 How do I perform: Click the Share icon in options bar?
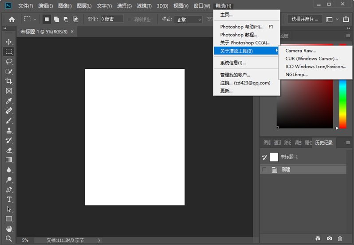(x=346, y=20)
